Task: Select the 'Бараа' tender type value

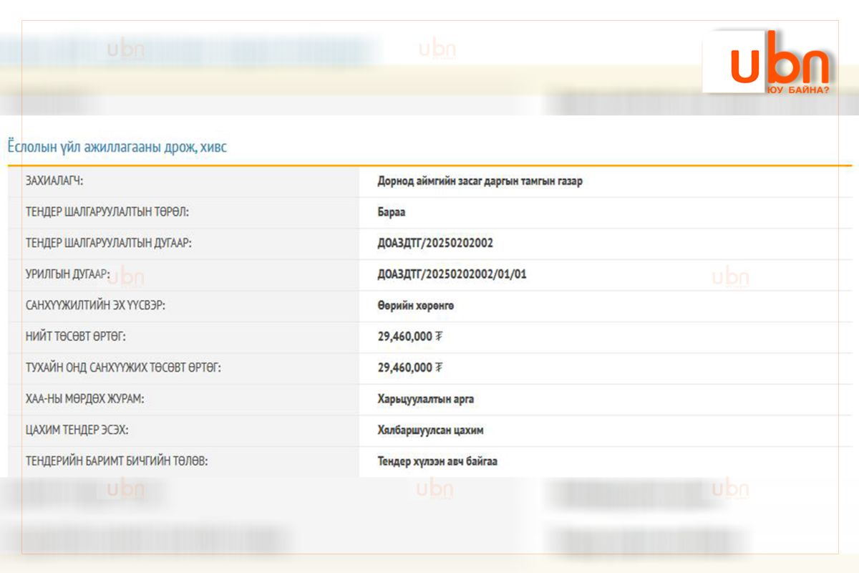Action: (392, 212)
